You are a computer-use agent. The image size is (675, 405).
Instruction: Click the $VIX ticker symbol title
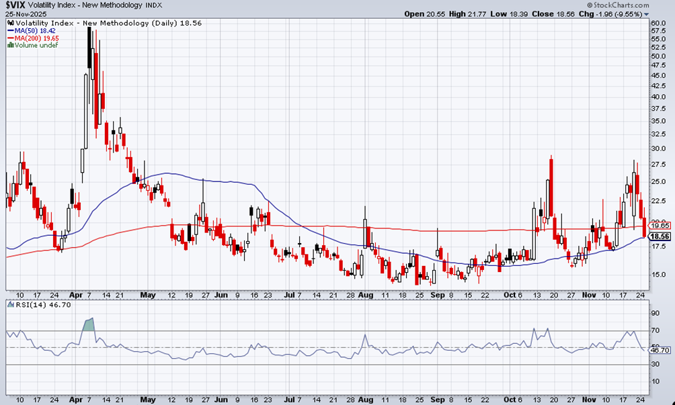tap(15, 5)
